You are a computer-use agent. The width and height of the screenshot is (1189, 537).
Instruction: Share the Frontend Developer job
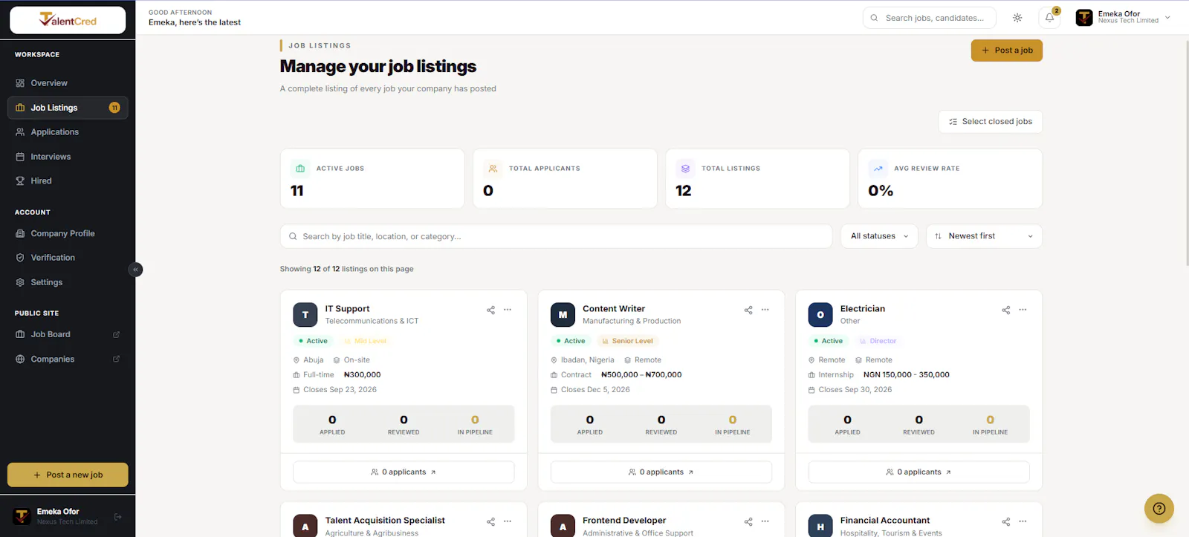(748, 521)
